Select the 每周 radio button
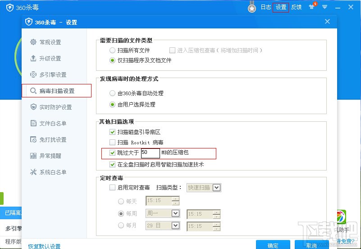361x249 pixels. point(121,213)
